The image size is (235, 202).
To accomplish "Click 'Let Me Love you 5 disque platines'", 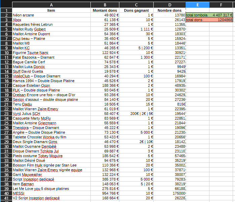I will 51,189.
